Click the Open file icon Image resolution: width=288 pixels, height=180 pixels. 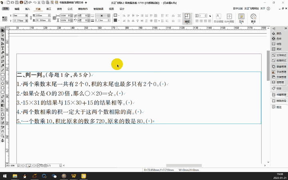(x=12, y=2)
